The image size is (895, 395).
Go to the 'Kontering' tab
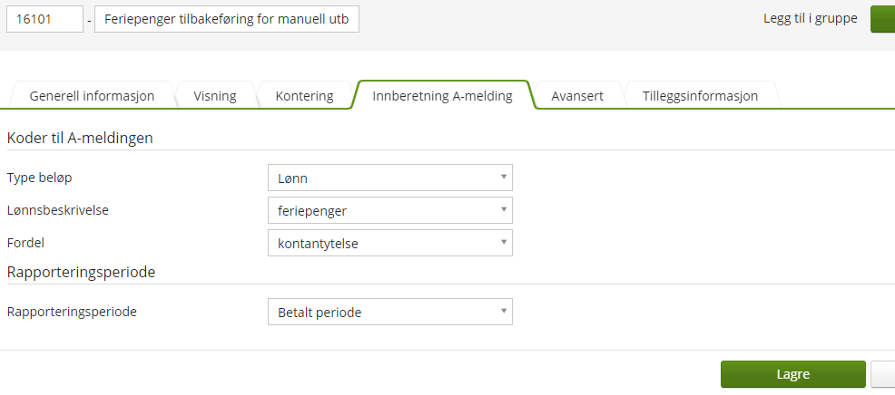pyautogui.click(x=304, y=96)
